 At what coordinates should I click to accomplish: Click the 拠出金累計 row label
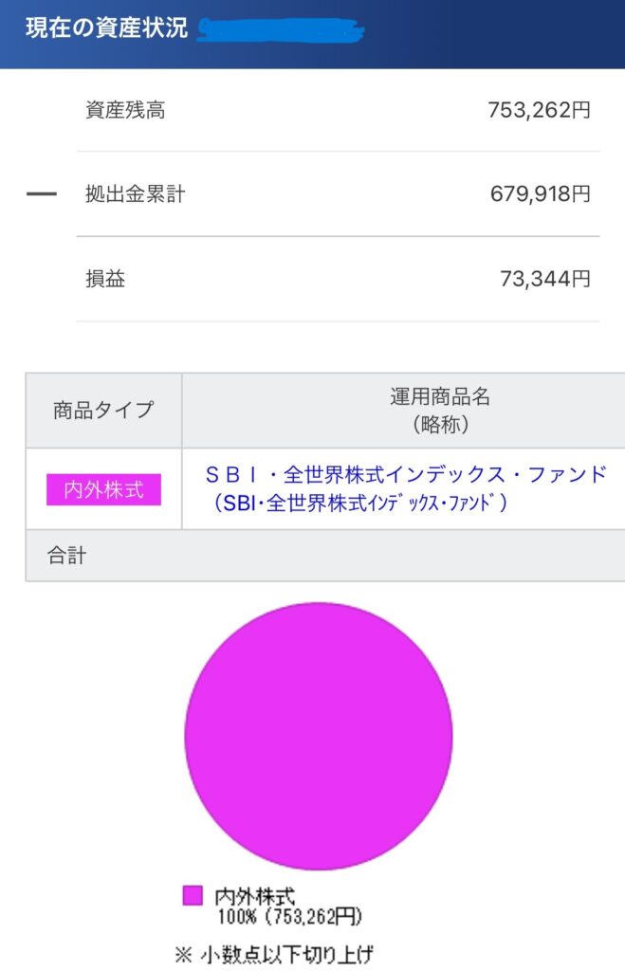coord(135,193)
